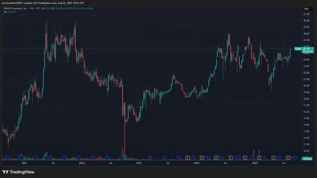
Task: Click the green 14.41 K volume tag on price axis
Action: [307, 159]
